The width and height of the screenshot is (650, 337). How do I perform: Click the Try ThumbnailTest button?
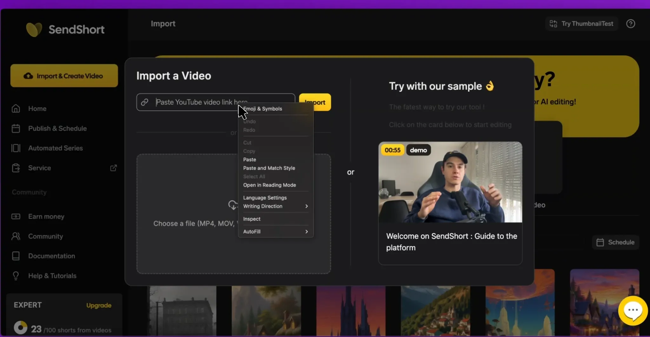[x=581, y=24]
